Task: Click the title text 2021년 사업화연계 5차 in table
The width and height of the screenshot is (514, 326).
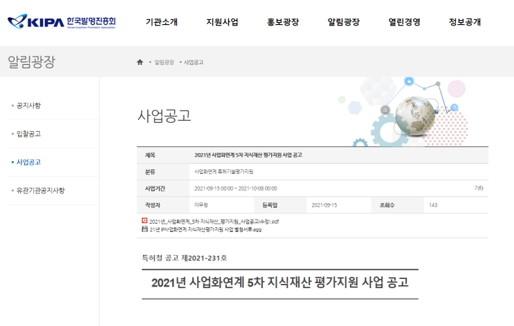Action: pos(248,155)
